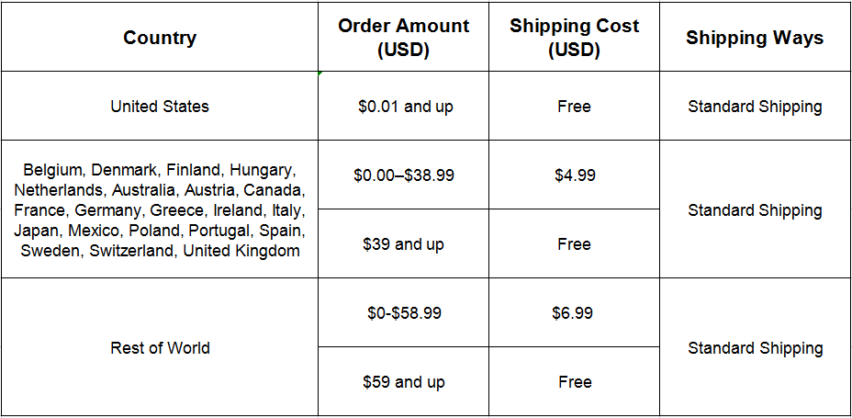Select Standard Shipping for Rest of World
852x418 pixels.
[755, 348]
